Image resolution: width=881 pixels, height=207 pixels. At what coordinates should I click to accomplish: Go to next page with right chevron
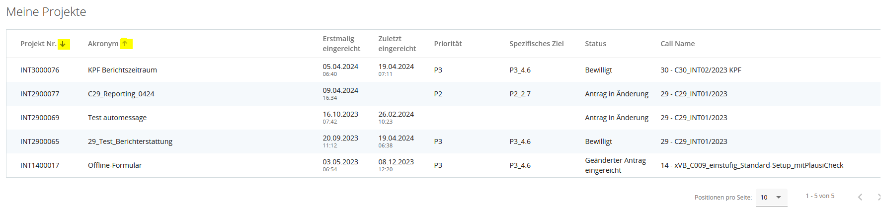pos(878,197)
